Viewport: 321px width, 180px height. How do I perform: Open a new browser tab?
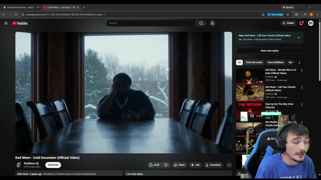tap(84, 7)
